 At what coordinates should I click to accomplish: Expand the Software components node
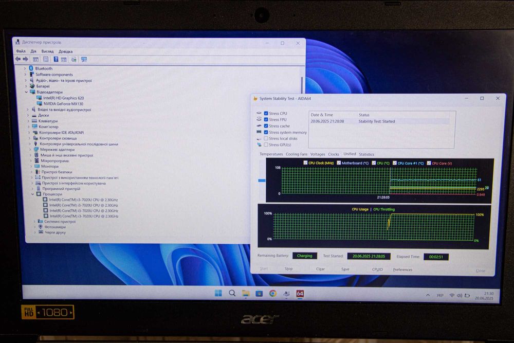click(25, 75)
